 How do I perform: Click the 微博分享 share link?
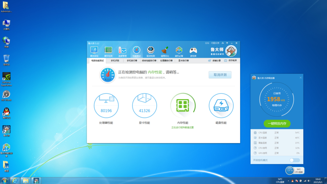click(215, 61)
